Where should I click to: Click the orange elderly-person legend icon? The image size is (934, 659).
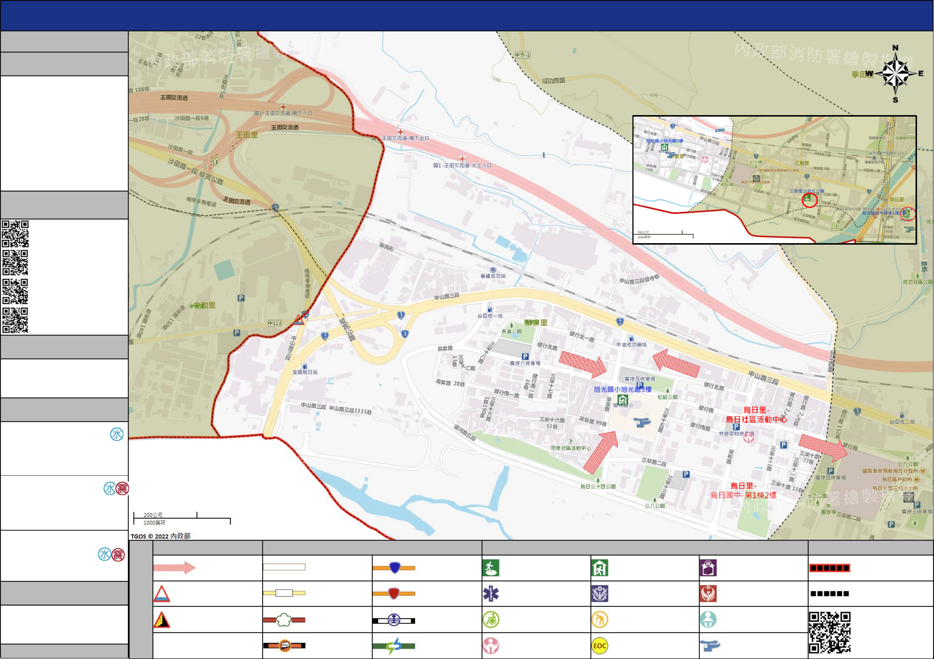point(600,620)
